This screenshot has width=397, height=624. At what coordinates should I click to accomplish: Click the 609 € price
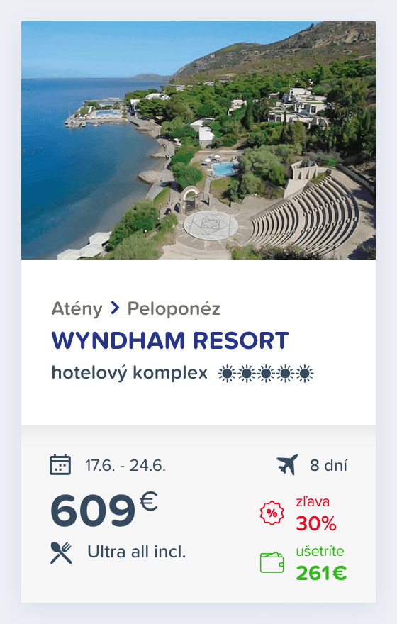pos(104,510)
